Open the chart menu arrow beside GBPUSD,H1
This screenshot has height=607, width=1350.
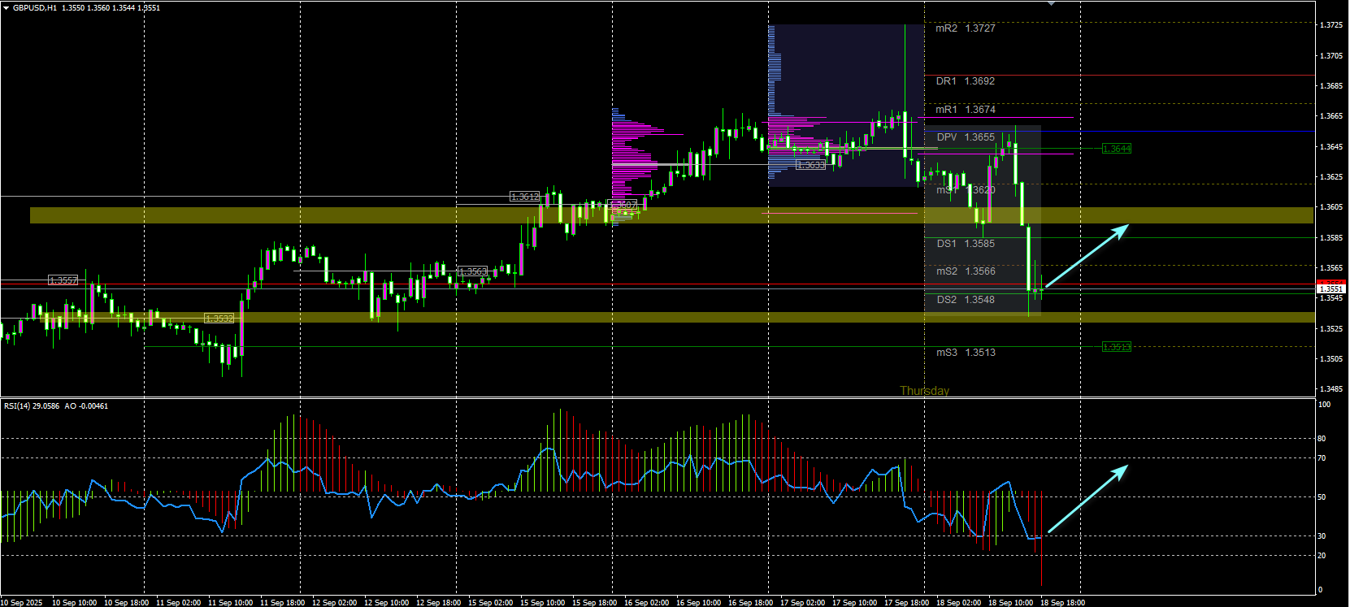[6, 7]
